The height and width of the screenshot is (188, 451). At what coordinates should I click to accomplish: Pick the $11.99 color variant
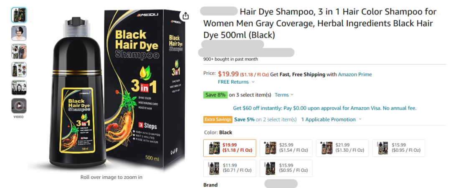click(230, 168)
